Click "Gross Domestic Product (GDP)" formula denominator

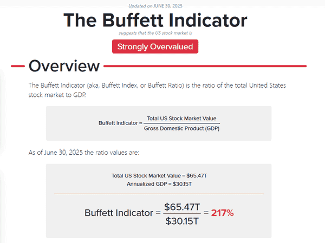[x=183, y=128]
